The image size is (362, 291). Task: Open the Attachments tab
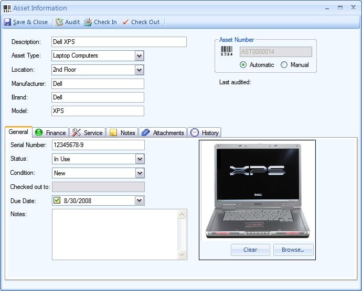(x=163, y=133)
